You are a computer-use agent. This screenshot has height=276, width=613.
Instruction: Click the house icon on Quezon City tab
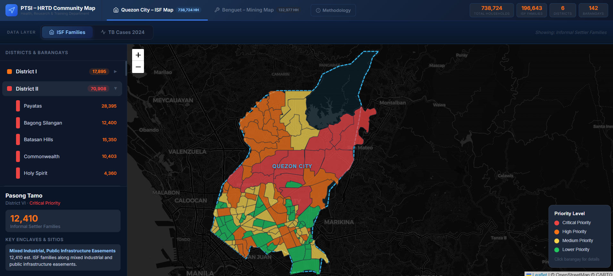[116, 10]
